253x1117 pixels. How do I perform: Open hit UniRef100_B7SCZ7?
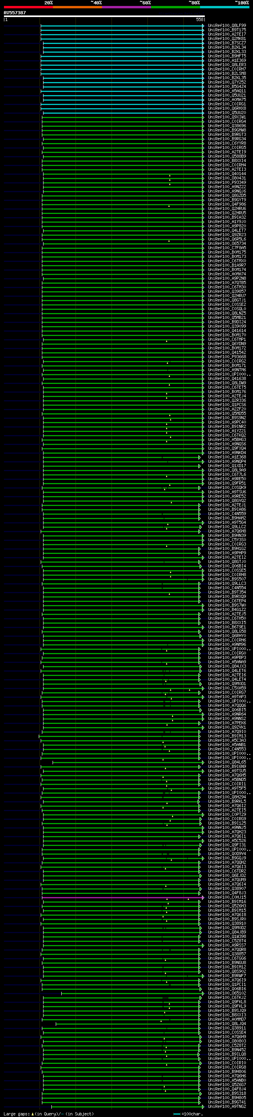[x=227, y=43]
